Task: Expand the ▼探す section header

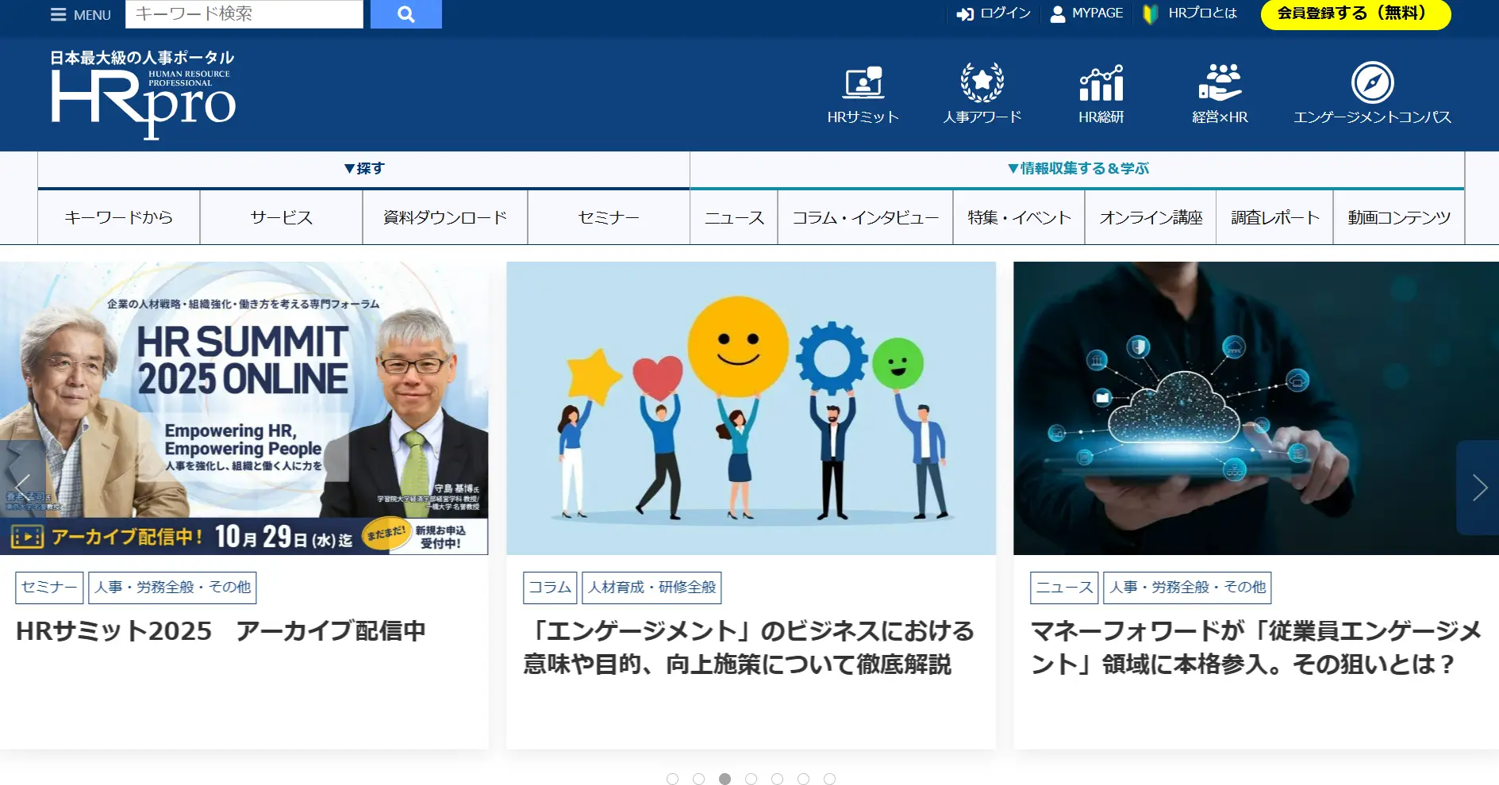Action: click(x=363, y=168)
